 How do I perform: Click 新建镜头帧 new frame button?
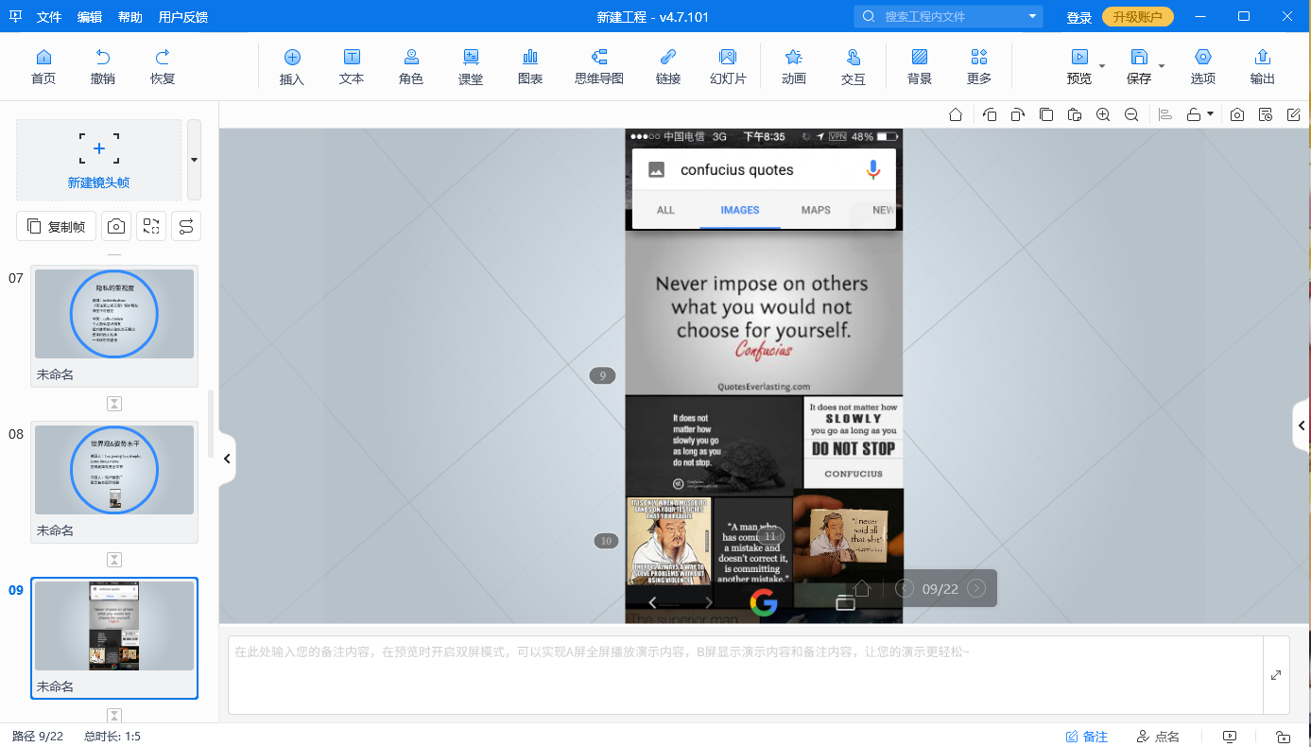click(99, 160)
